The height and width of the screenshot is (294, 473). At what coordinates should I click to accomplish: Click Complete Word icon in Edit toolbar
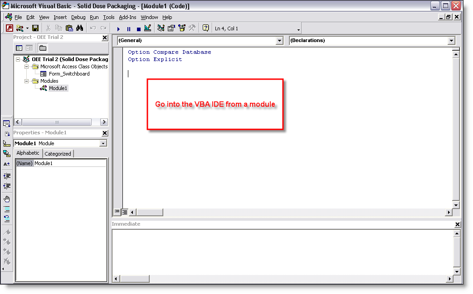[7, 164]
